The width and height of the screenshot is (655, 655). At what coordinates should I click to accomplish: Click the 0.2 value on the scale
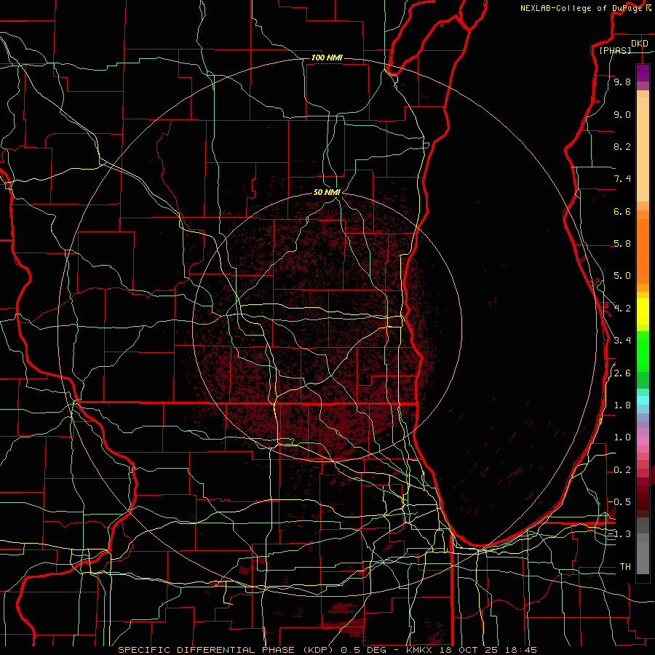622,470
